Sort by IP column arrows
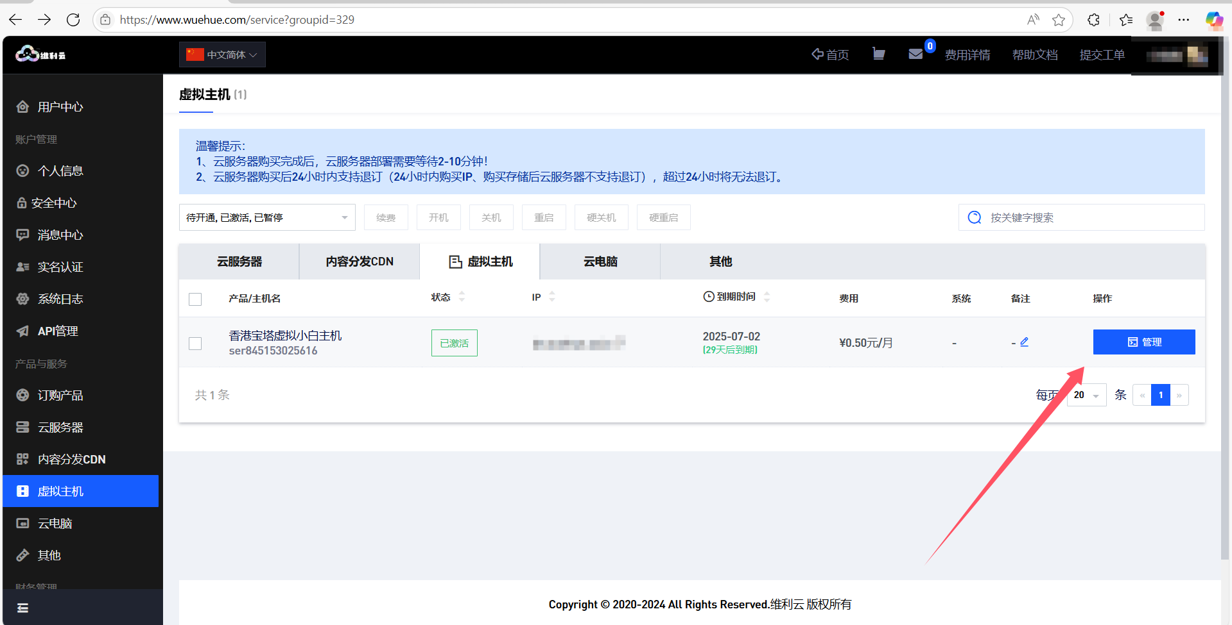This screenshot has height=625, width=1232. click(552, 297)
